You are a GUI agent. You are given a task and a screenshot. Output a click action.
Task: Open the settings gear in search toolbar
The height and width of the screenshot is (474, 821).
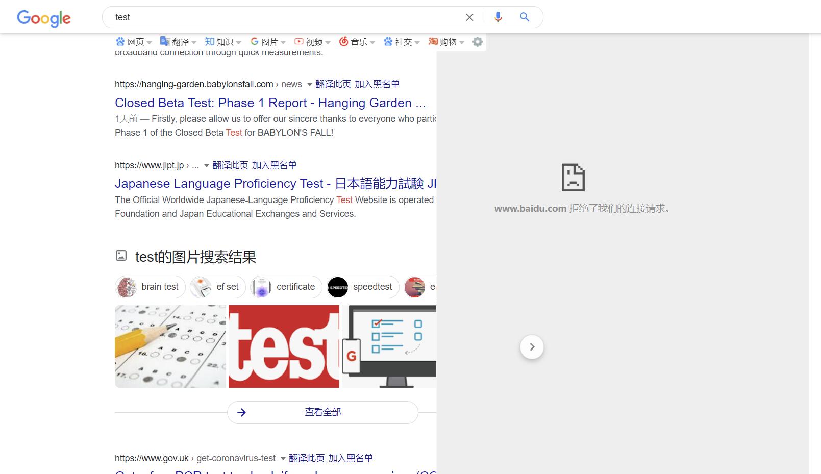(477, 42)
